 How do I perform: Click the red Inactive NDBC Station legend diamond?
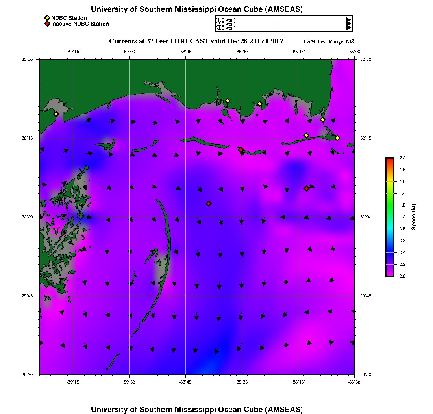coord(47,24)
